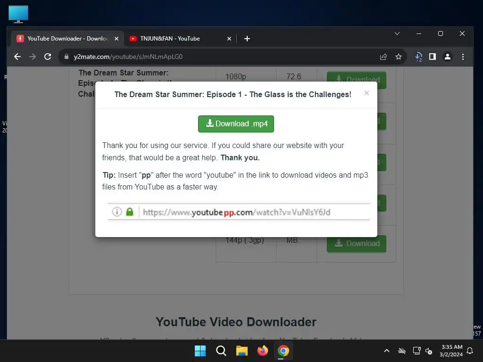Screen dimensions: 483x362
Task: Share this page from the address bar
Action: (383, 57)
